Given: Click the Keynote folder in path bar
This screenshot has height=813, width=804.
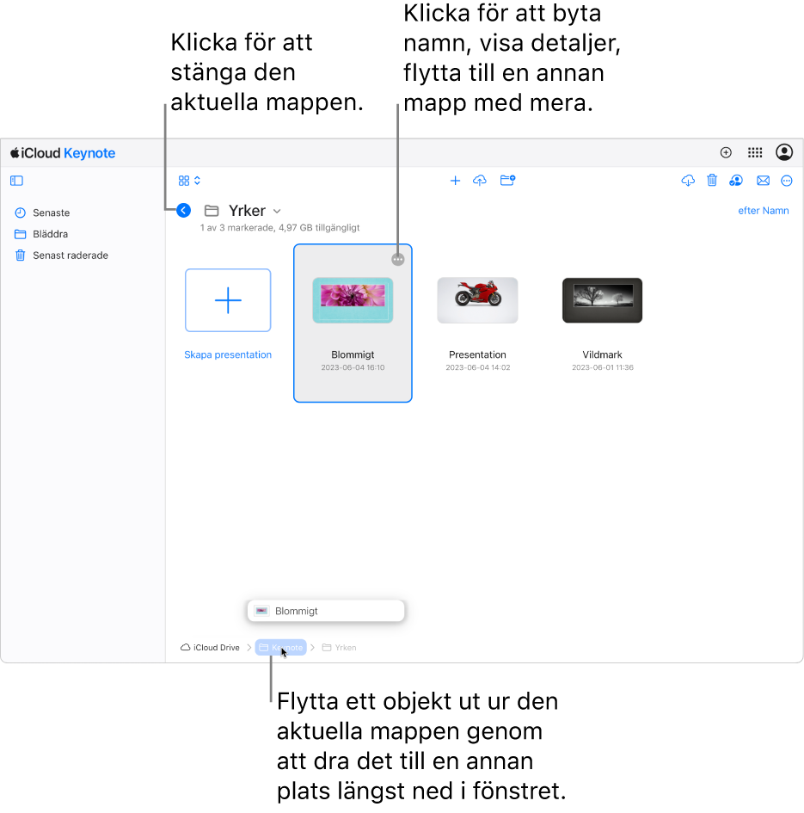Looking at the screenshot, I should click(x=280, y=648).
